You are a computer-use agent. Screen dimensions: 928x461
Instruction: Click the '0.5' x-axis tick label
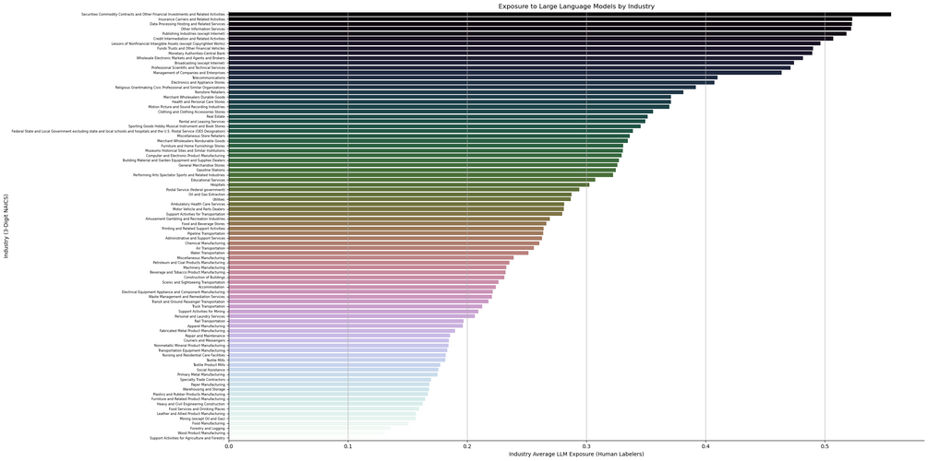click(825, 445)
